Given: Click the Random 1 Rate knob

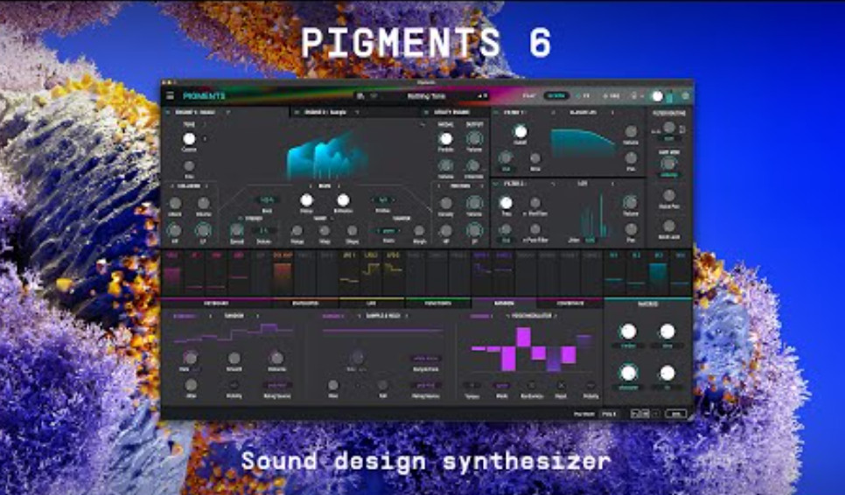Looking at the screenshot, I should coord(190,357).
